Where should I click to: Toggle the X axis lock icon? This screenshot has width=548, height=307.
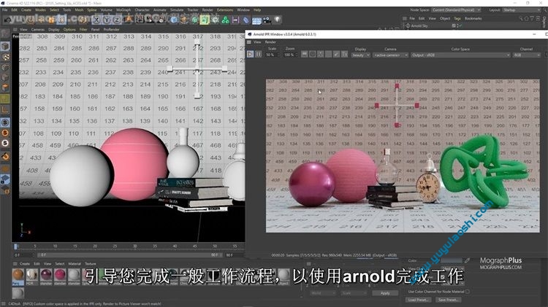96,20
